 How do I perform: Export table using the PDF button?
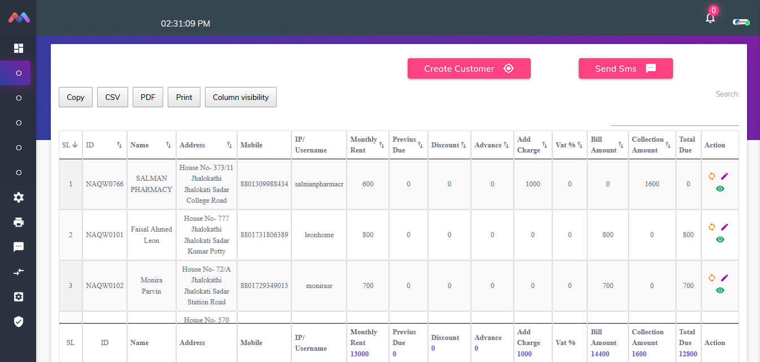pos(148,97)
